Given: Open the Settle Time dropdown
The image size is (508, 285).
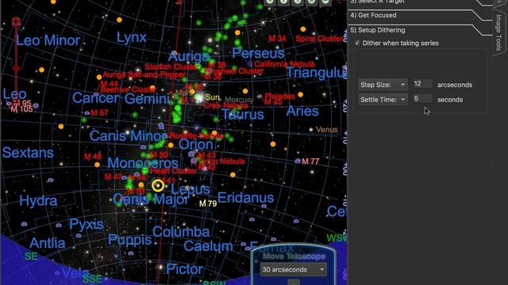Looking at the screenshot, I should tap(383, 100).
